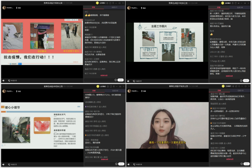This screenshot has height=168, width=252.
Task: Switch to the members tab in the 抗击疫情 window
Action: (114, 7)
